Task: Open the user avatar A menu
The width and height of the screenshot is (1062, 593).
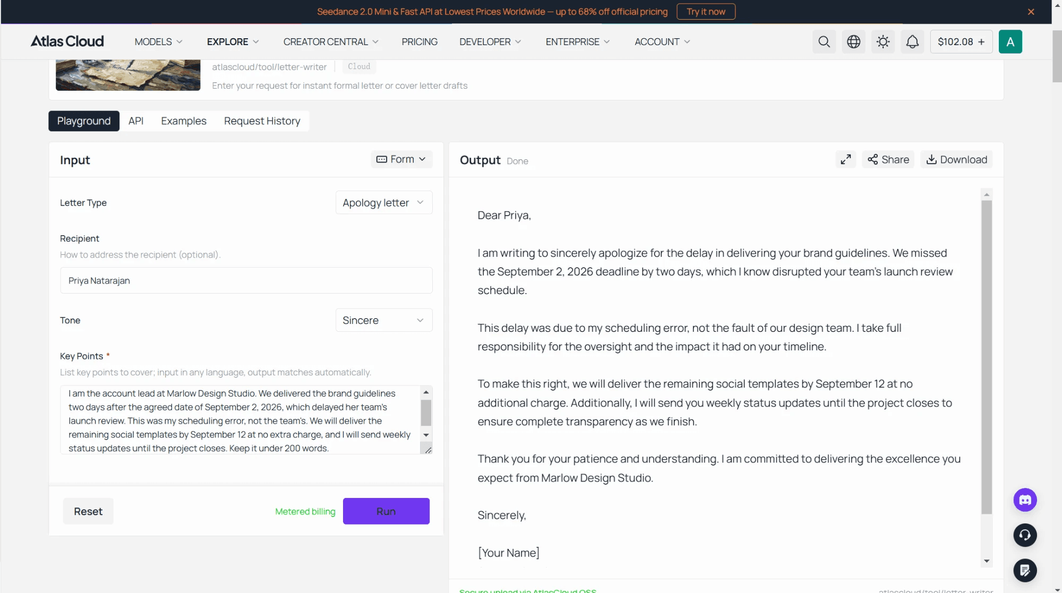Action: [x=1010, y=42]
